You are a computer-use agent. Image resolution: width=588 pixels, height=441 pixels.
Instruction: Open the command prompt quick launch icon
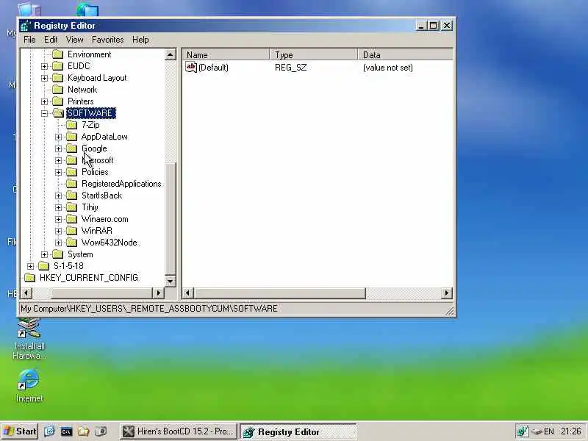pyautogui.click(x=66, y=431)
